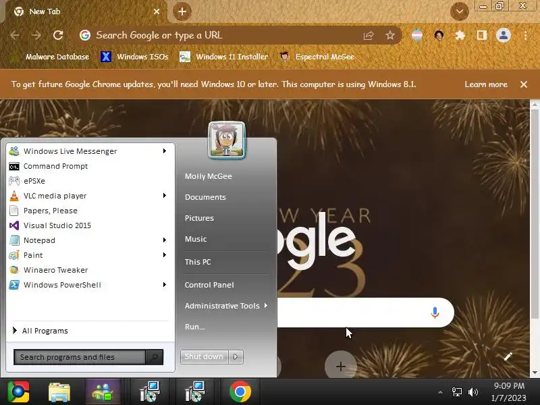Open Malware Database bookmark
Screen dimensions: 540x405
[x=51, y=57]
